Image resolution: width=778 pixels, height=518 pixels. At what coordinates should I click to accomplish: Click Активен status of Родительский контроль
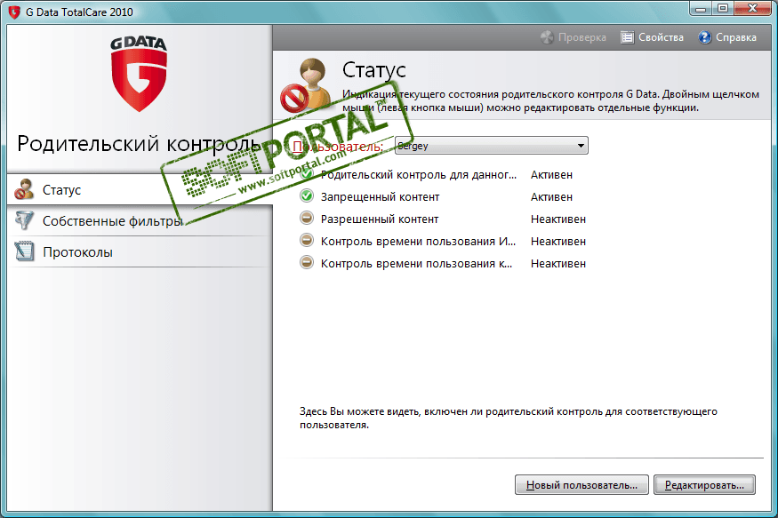[551, 174]
